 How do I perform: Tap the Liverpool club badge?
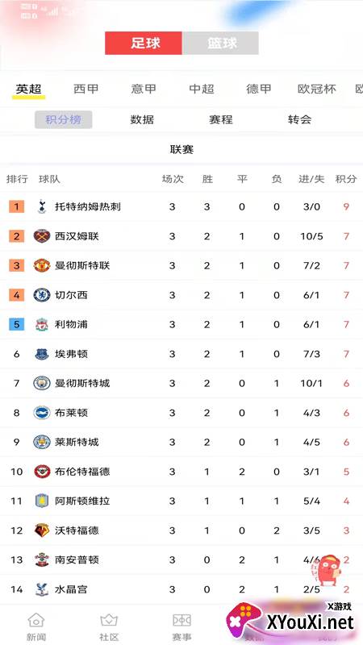click(42, 325)
